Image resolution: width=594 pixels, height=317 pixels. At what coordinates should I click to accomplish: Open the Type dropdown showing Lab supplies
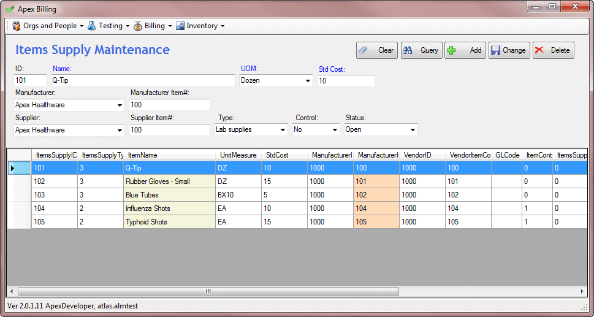[283, 129]
